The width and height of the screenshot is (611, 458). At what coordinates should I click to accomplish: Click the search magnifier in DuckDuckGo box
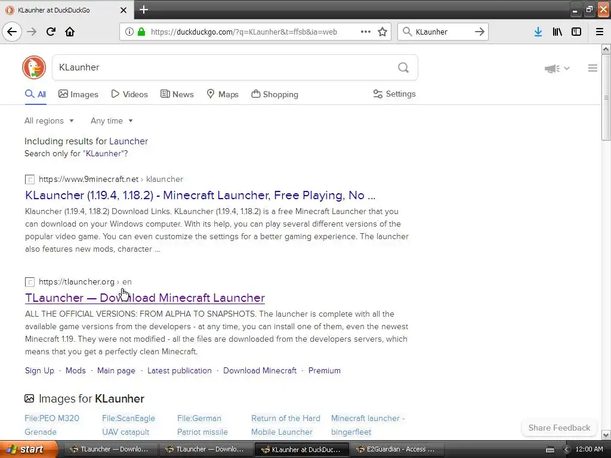403,68
